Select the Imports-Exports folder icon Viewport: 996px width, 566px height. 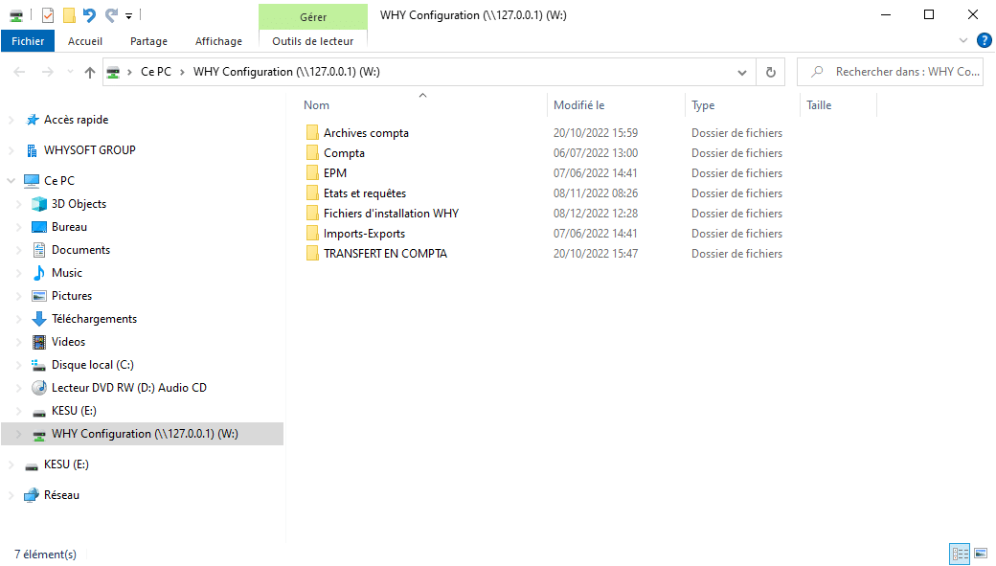[x=312, y=233]
